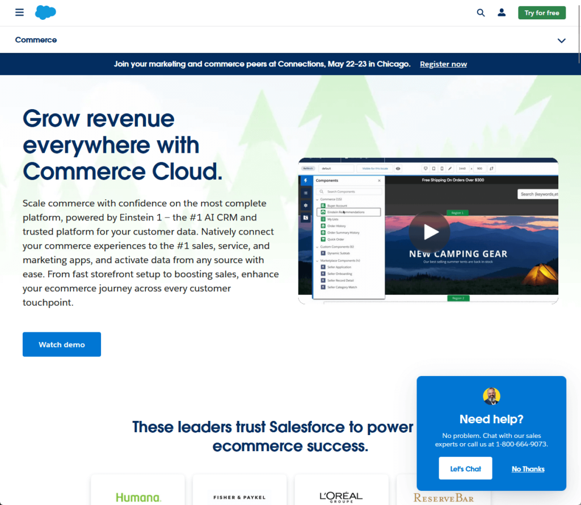Click the 'These leaders trust Salesforce' heading

pos(273,436)
